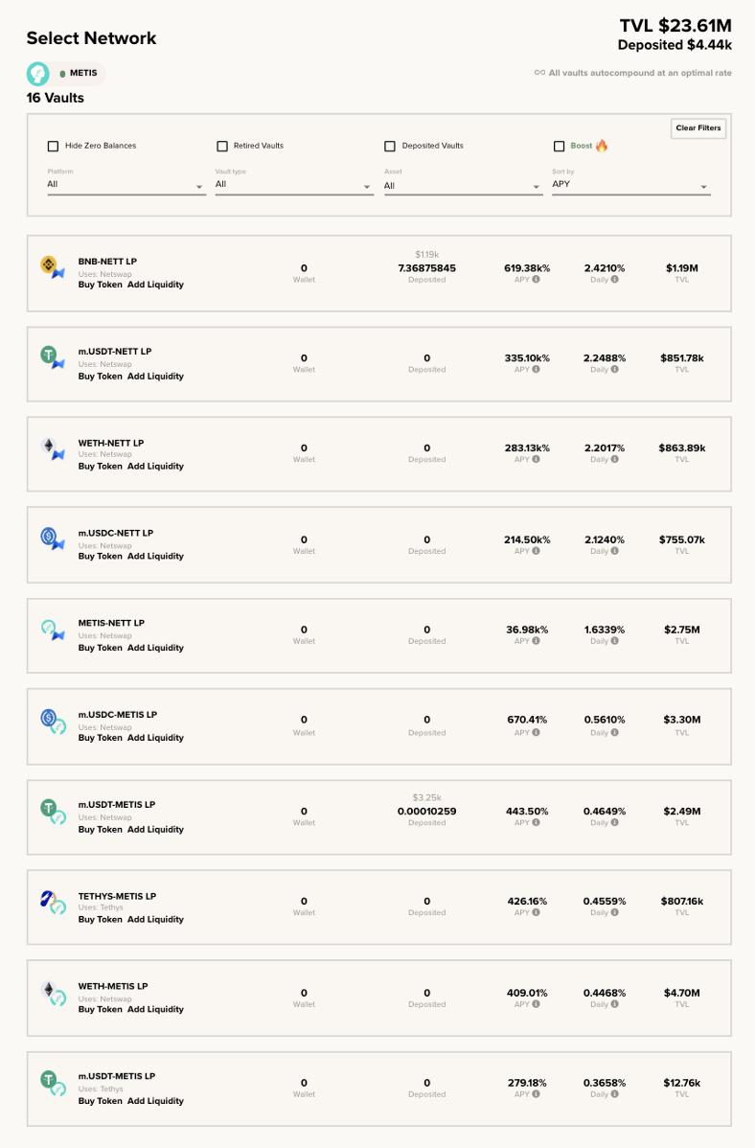Click Add Liquidity for m.USDC-METIS LP
The height and width of the screenshot is (1148, 755).
pyautogui.click(x=155, y=738)
